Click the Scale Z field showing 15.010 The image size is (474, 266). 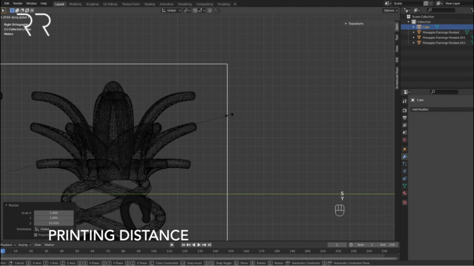click(54, 223)
